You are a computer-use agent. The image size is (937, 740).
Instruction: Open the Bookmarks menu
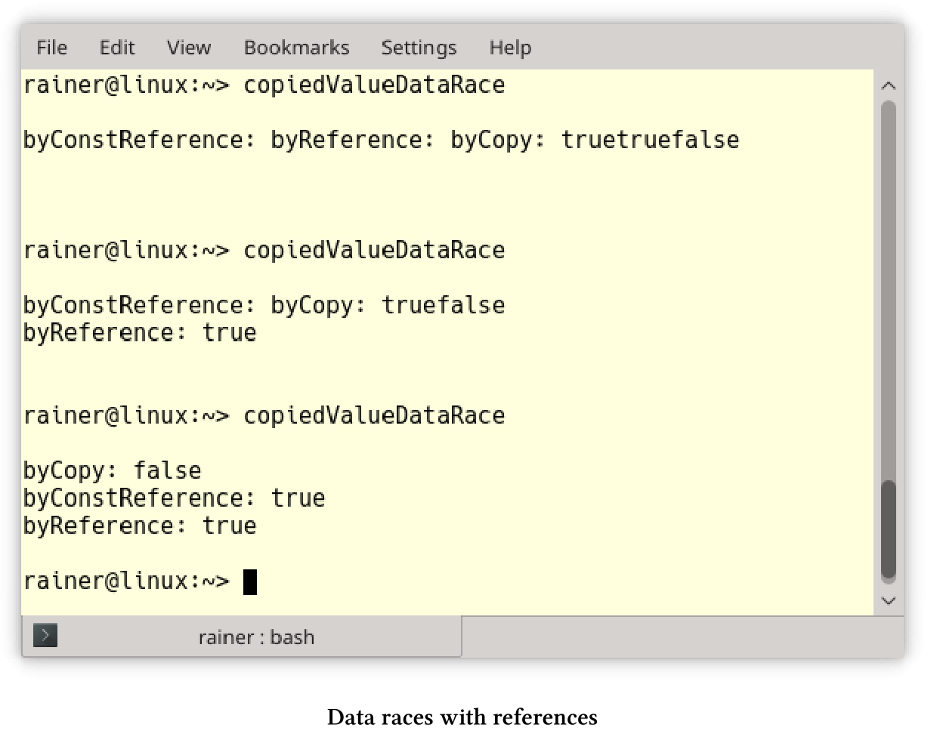coord(296,48)
